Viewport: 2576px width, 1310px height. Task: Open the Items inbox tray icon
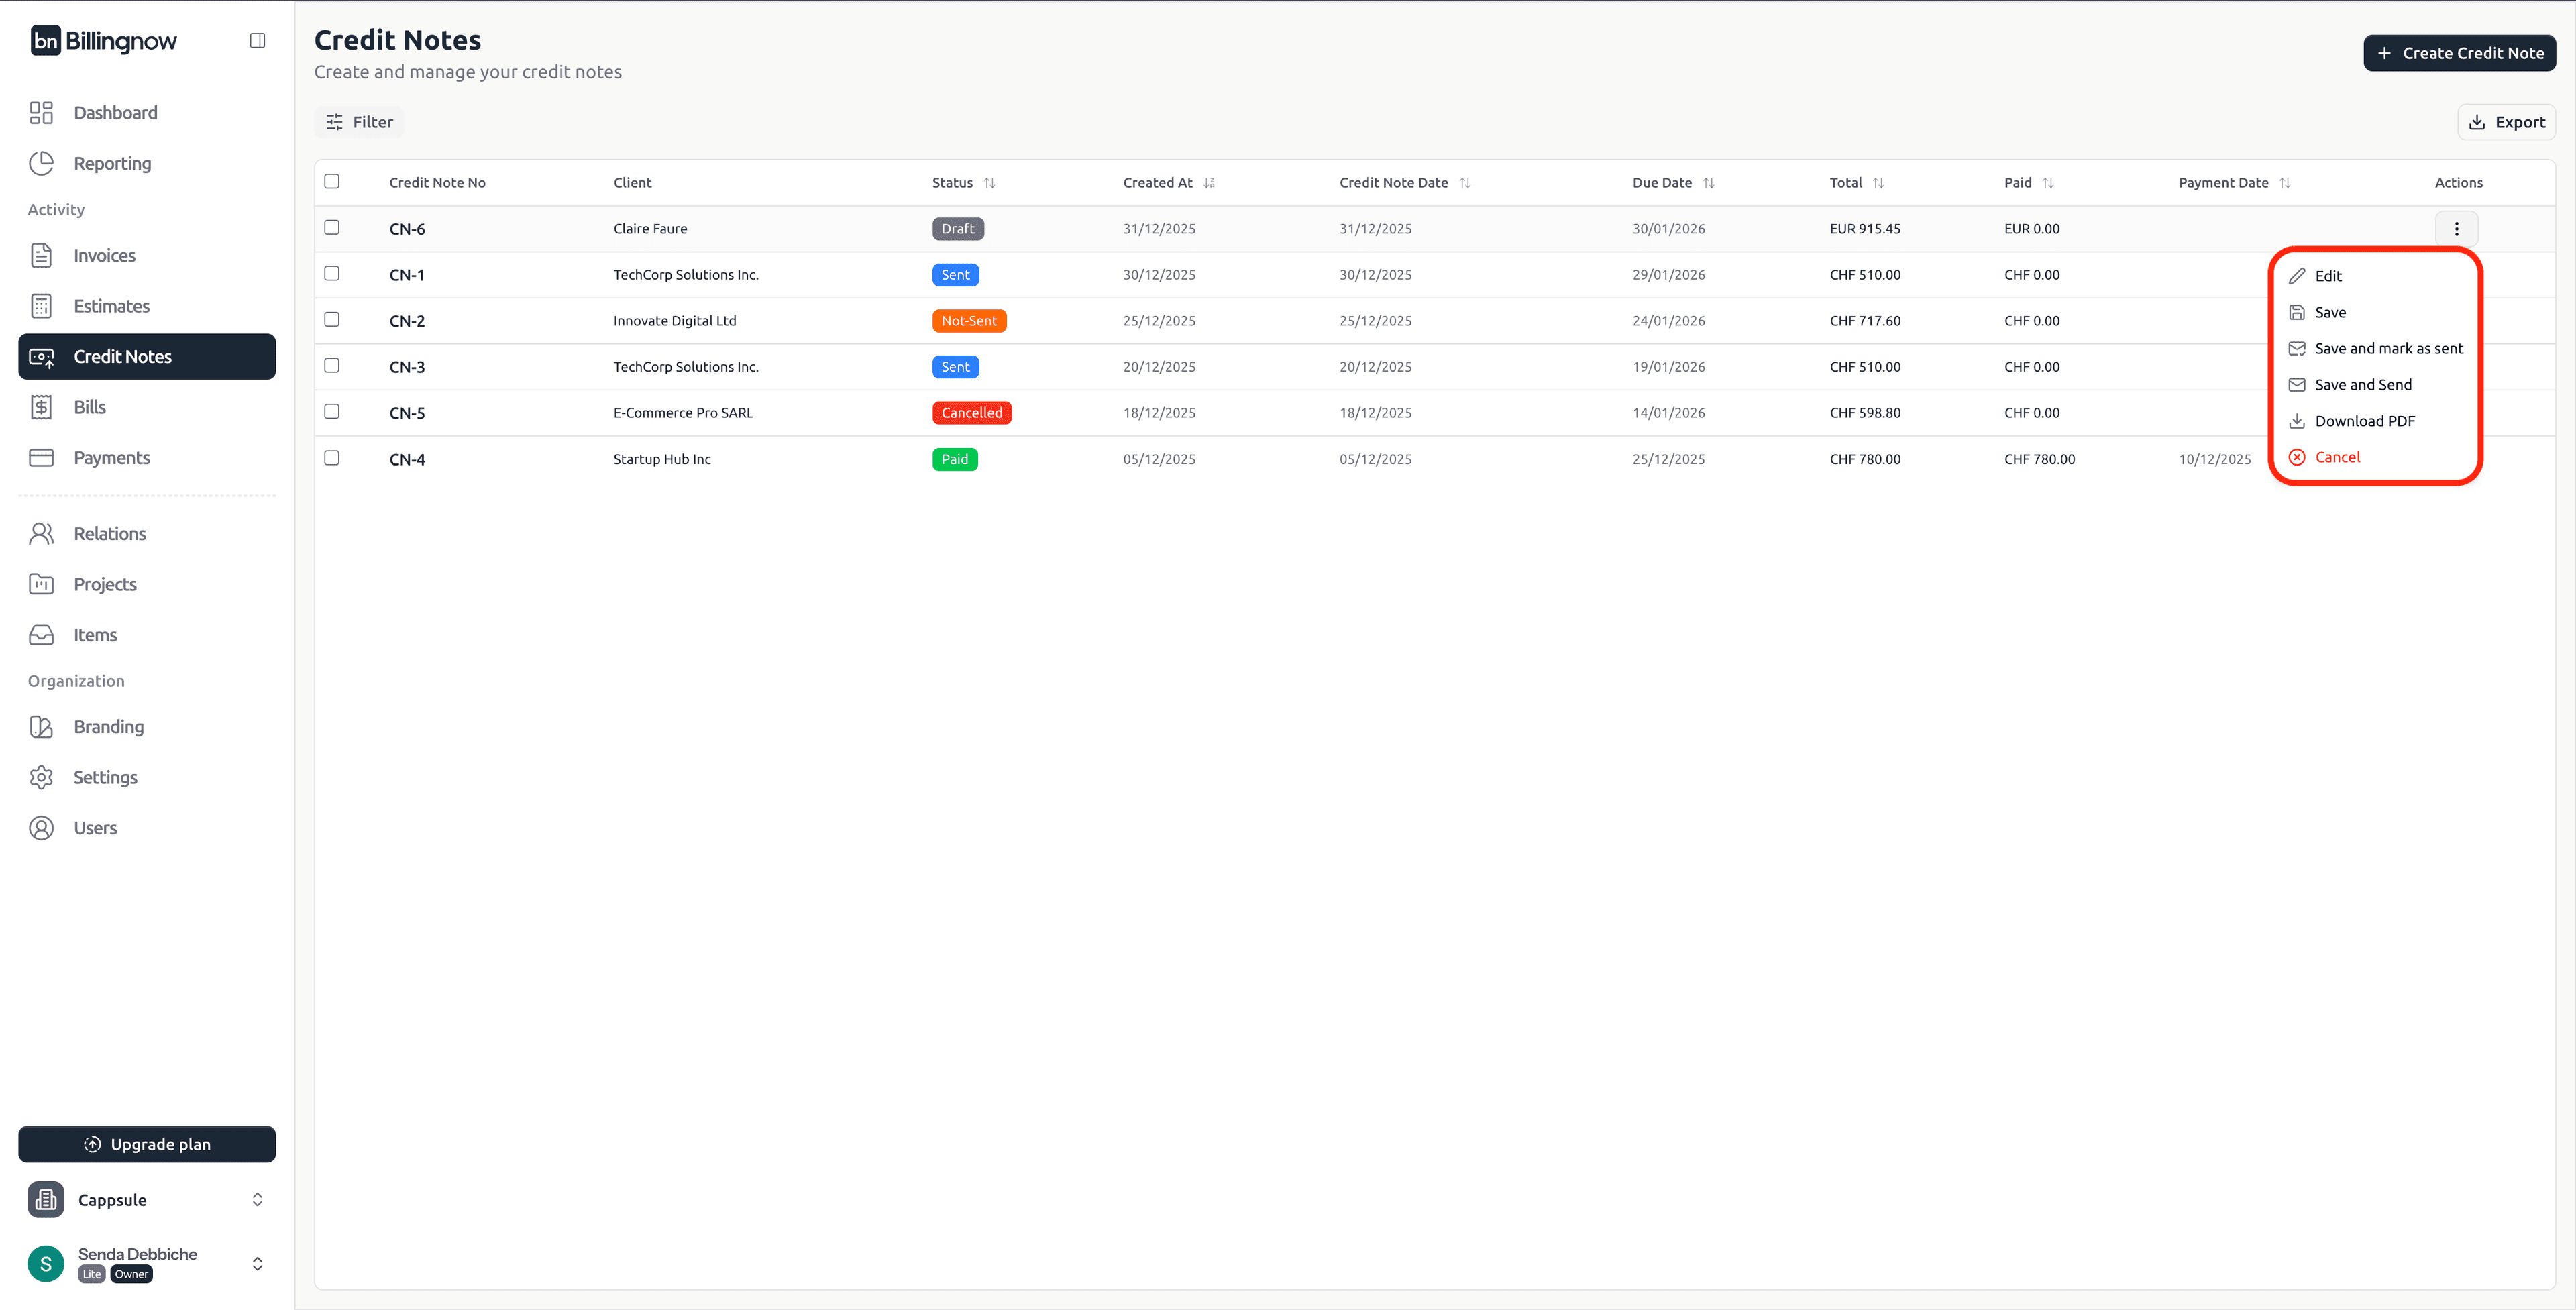pyautogui.click(x=41, y=635)
